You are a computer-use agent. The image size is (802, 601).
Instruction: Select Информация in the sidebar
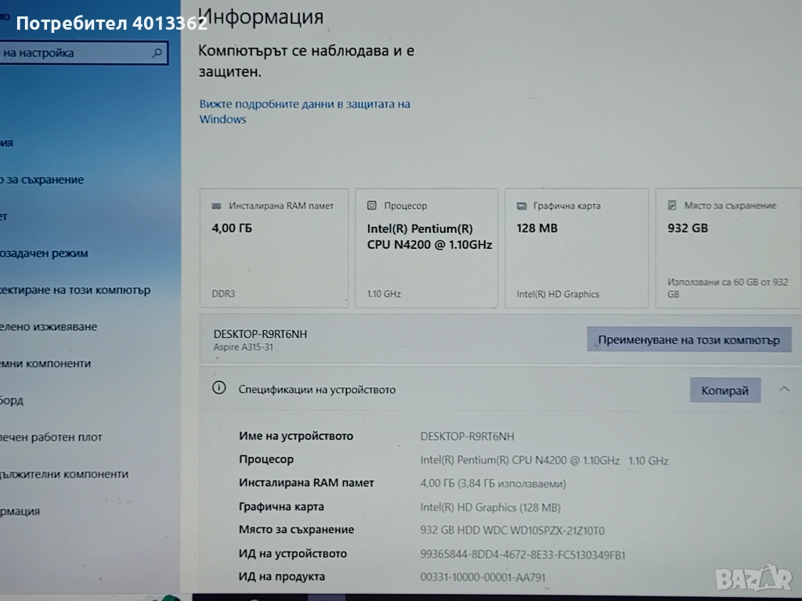[x=20, y=511]
